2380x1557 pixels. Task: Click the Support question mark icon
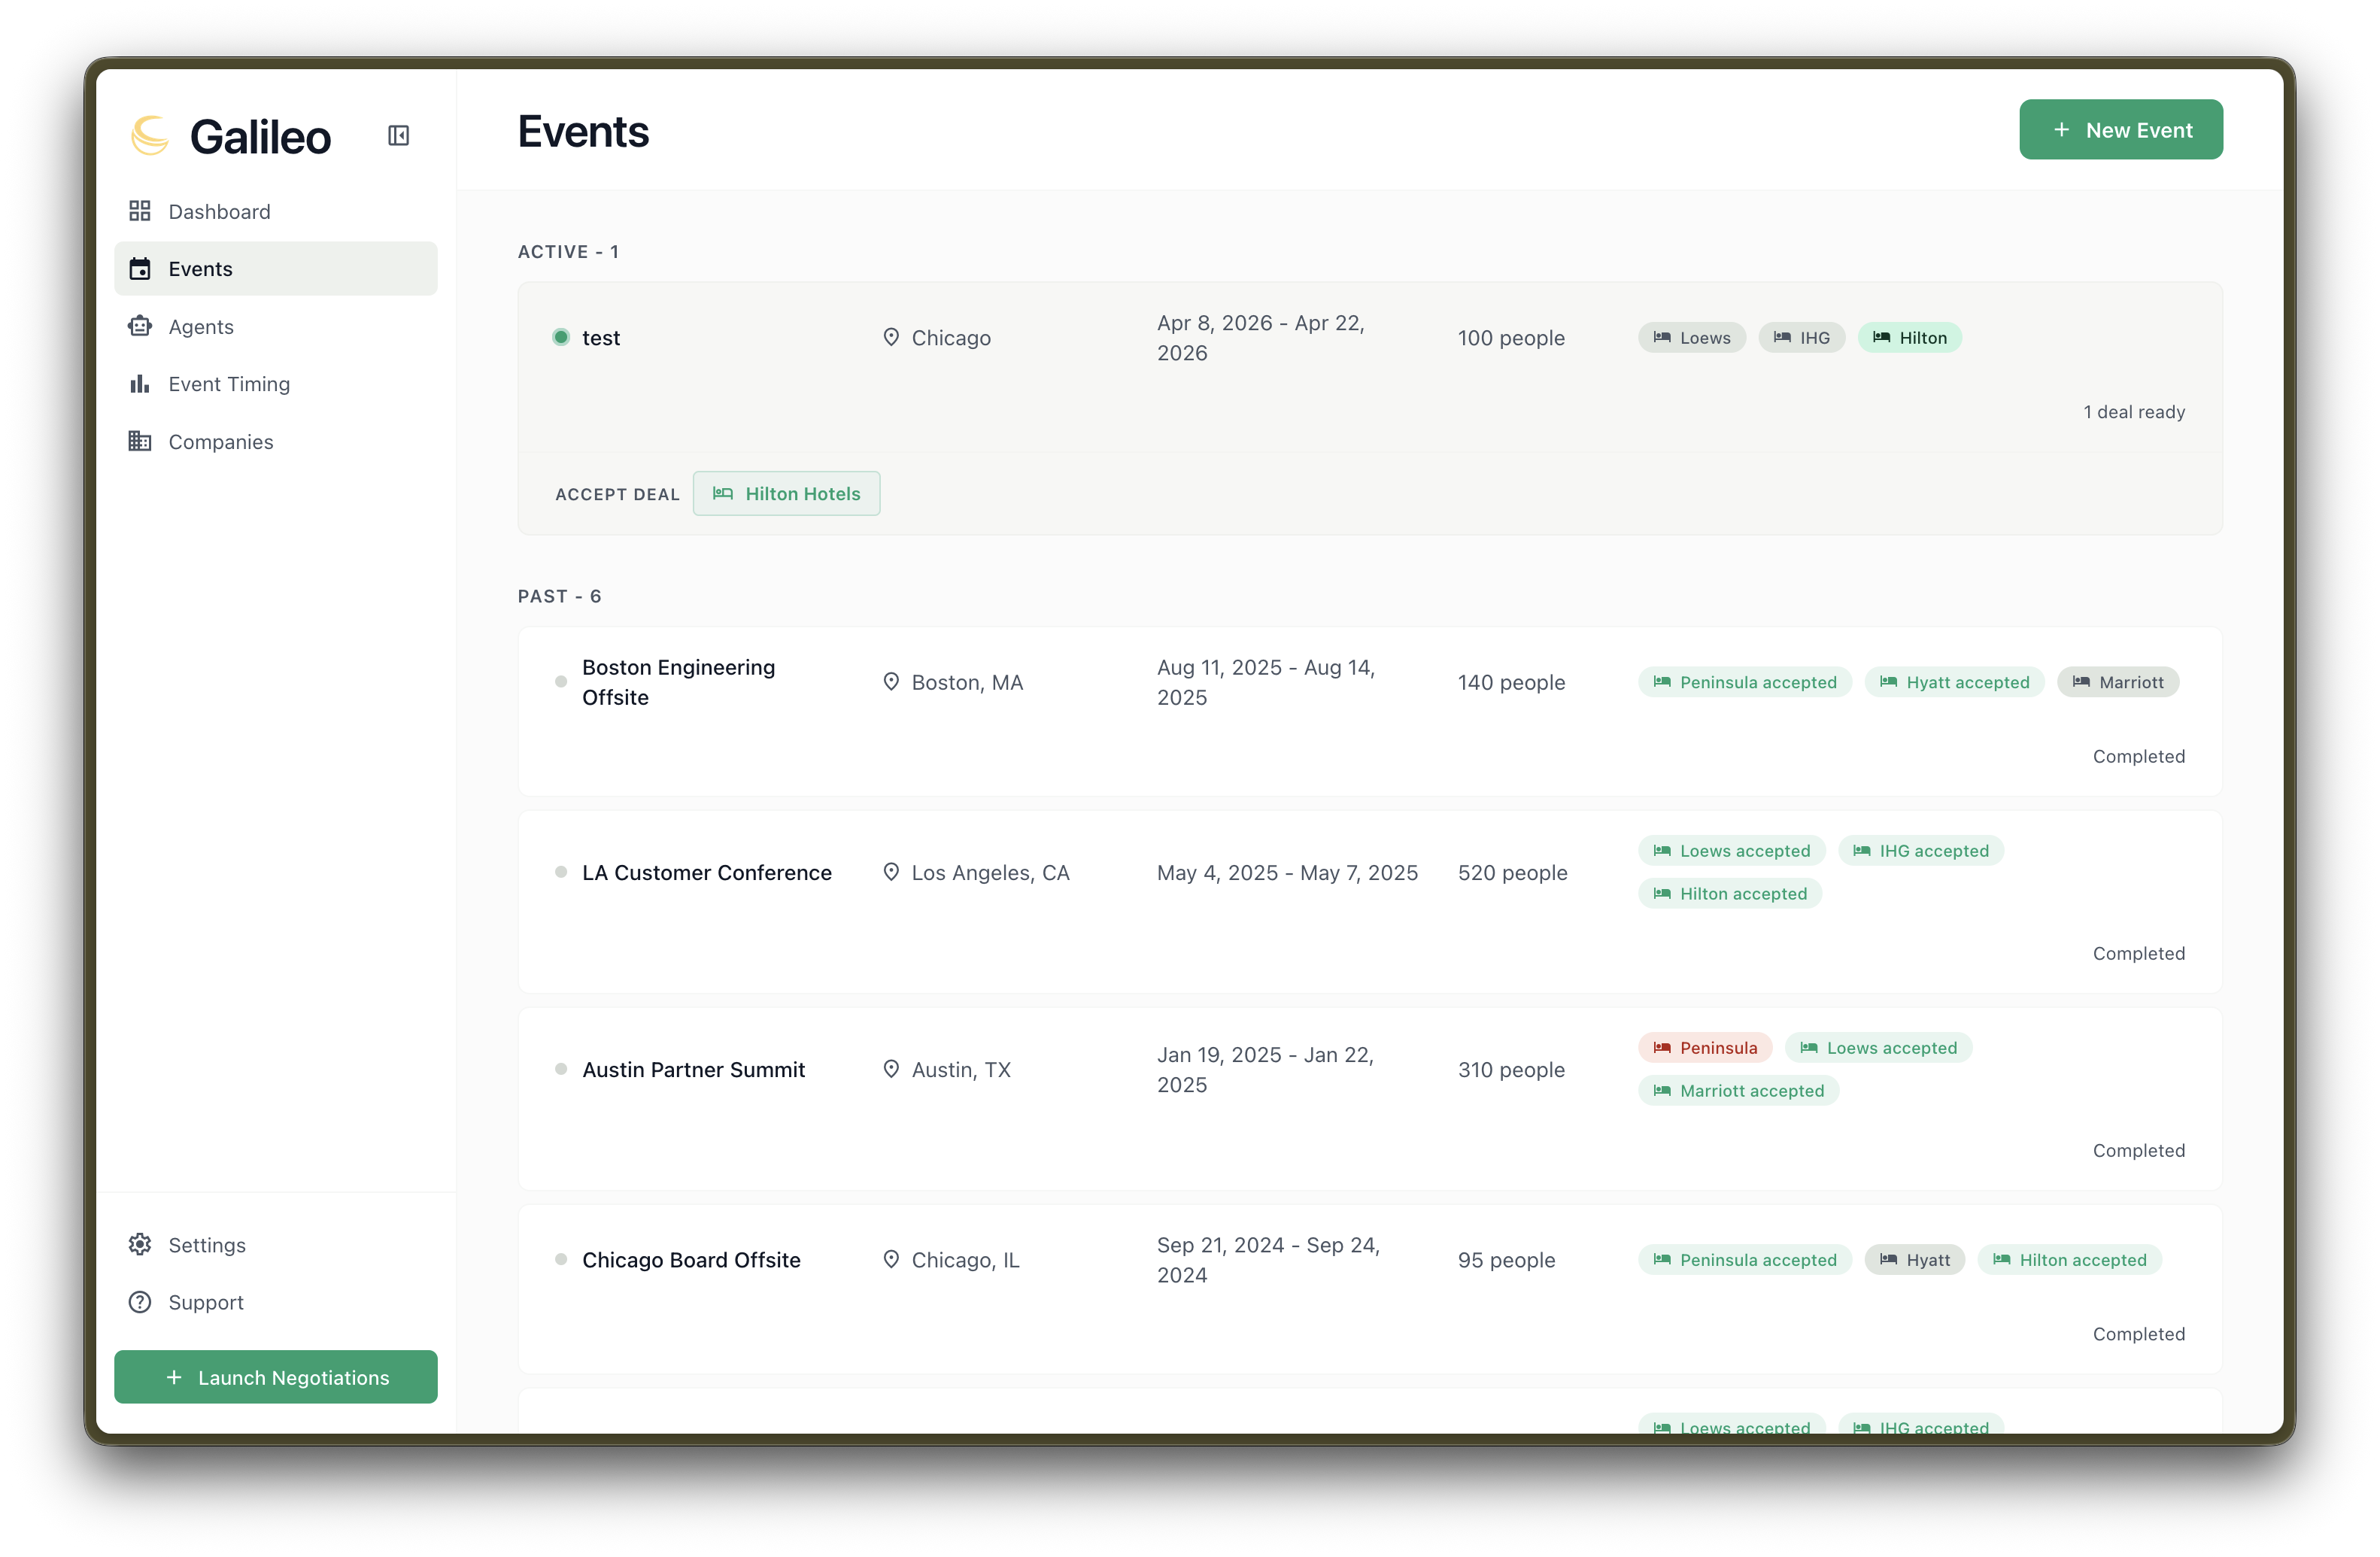click(x=140, y=1302)
